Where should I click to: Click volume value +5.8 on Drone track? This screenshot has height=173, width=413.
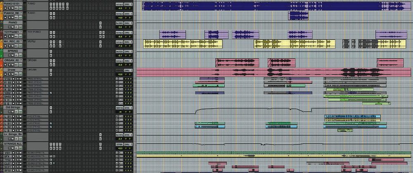[x=120, y=74]
